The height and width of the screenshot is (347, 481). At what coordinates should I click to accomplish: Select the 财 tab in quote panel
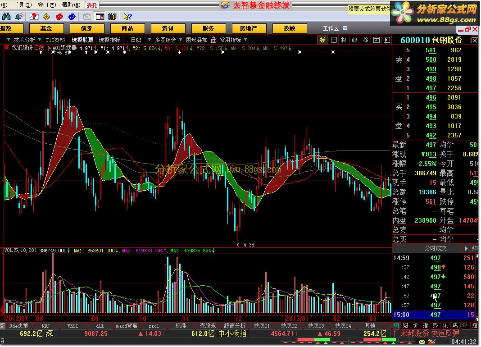405,325
